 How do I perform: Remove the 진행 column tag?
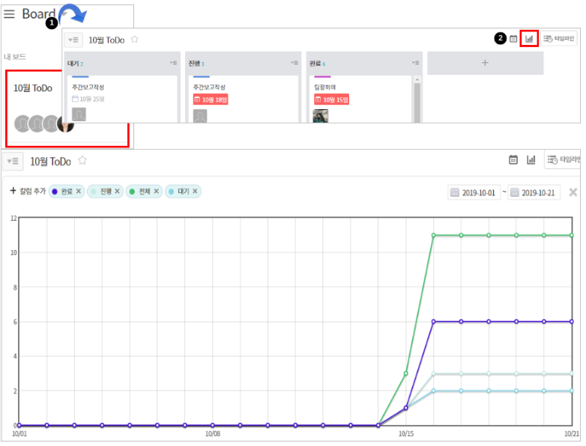117,192
